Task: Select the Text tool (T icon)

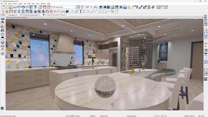Action: [x=81, y=11]
